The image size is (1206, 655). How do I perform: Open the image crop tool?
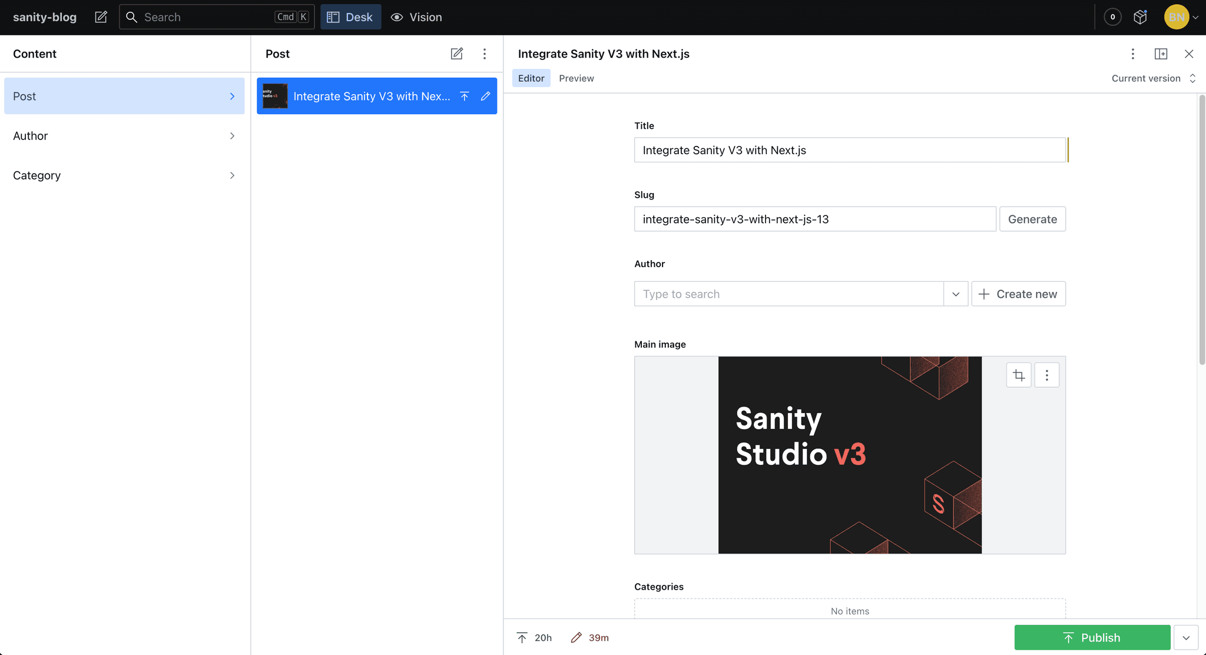pos(1019,375)
